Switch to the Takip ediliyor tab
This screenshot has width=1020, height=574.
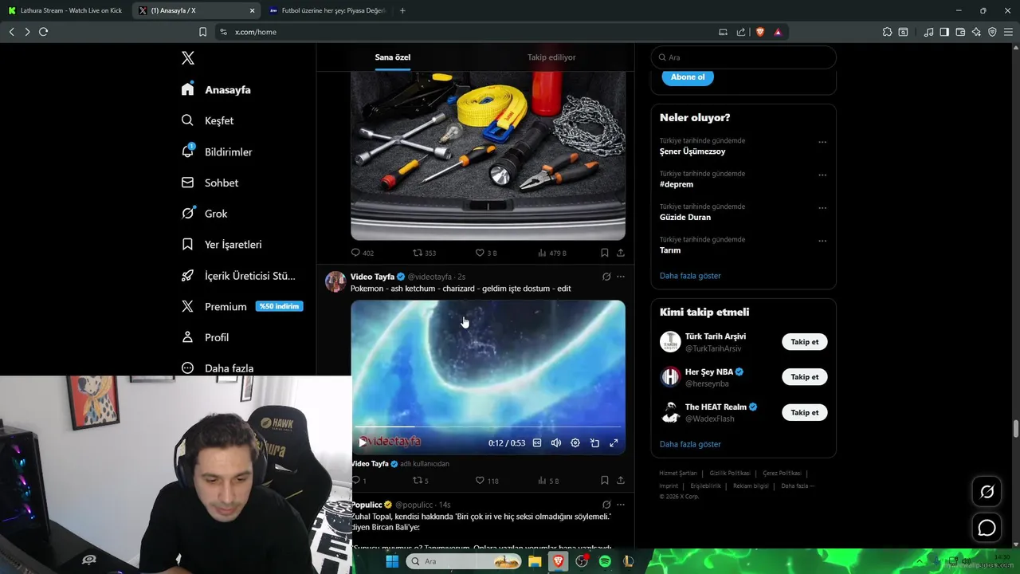(x=551, y=57)
